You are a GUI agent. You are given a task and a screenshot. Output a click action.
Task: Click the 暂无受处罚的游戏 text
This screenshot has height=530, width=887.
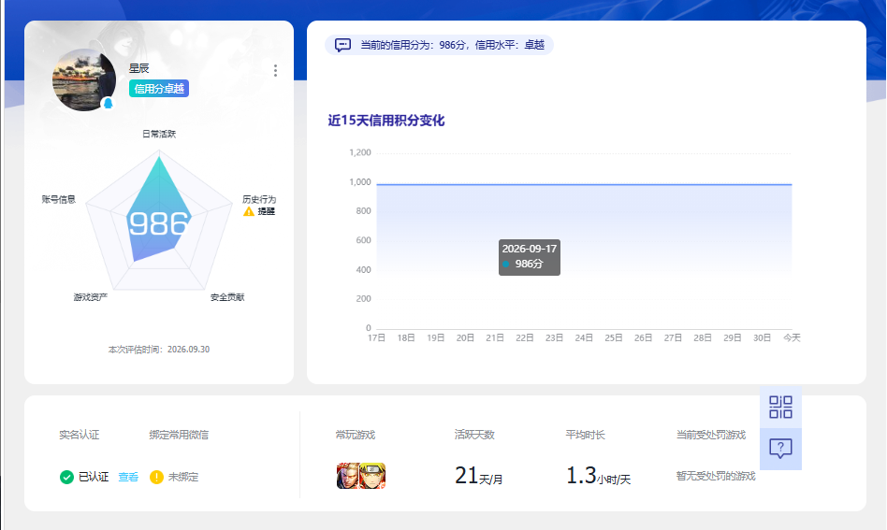pos(716,477)
